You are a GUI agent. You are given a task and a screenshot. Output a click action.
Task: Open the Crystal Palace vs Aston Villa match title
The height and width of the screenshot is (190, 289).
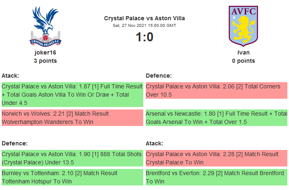click(144, 18)
